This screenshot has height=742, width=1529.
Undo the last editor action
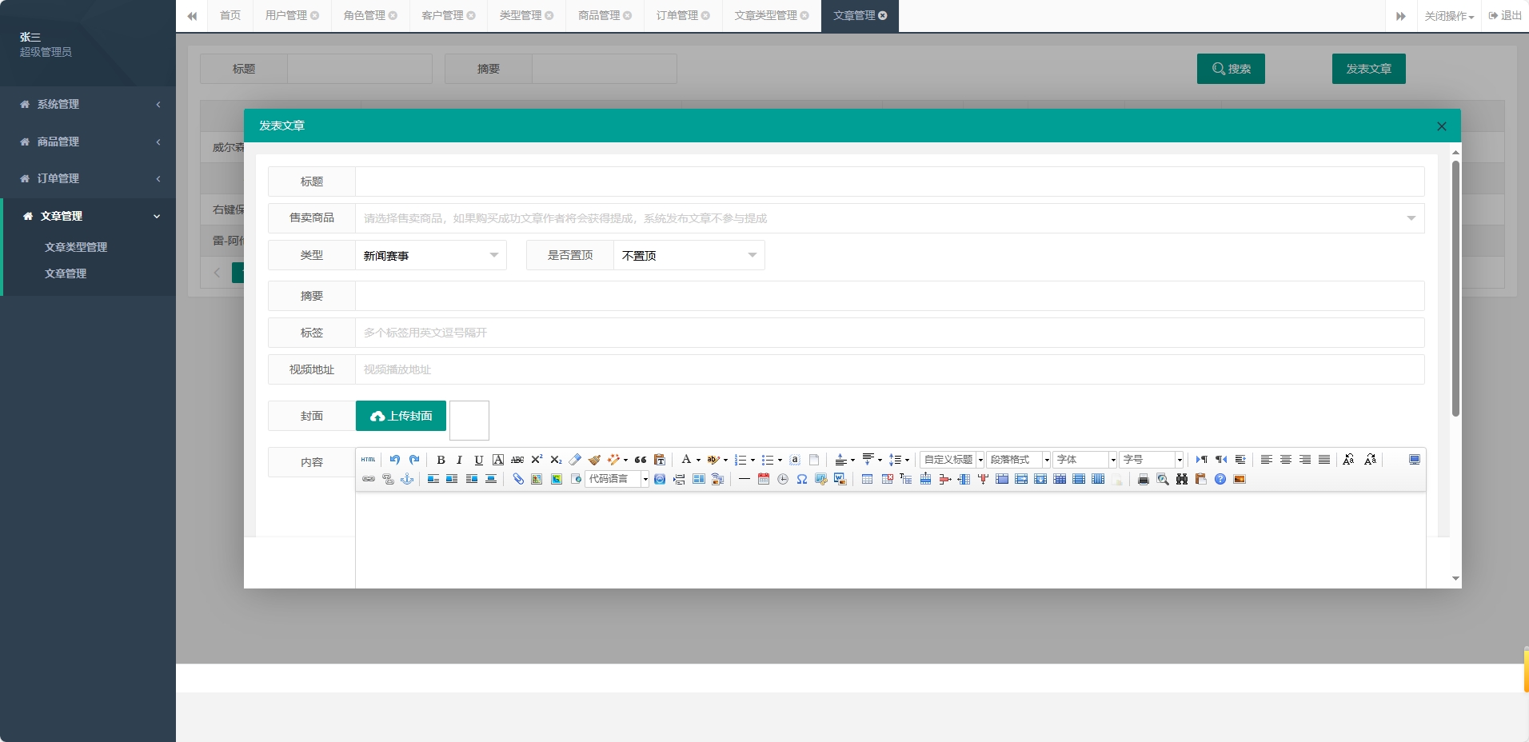tap(395, 460)
